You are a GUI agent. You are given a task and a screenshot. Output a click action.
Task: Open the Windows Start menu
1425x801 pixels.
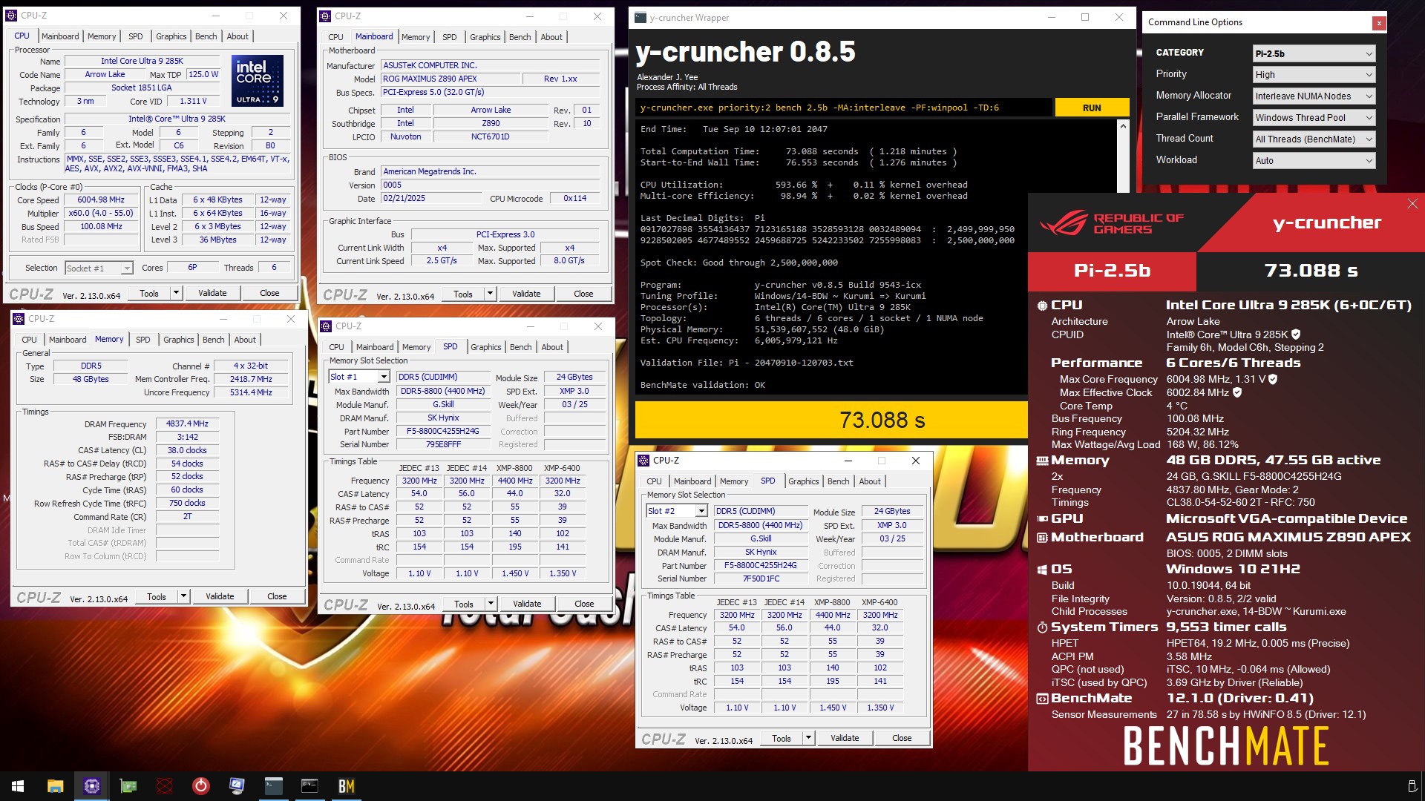tap(18, 786)
